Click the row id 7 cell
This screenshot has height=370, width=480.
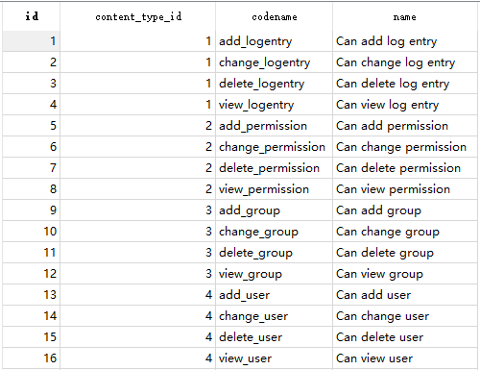[x=32, y=168]
